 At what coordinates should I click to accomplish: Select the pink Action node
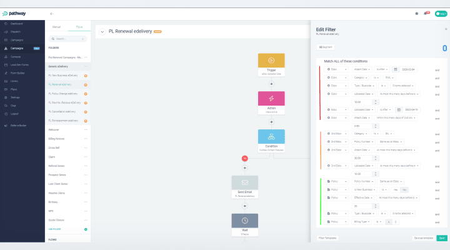[x=271, y=98]
